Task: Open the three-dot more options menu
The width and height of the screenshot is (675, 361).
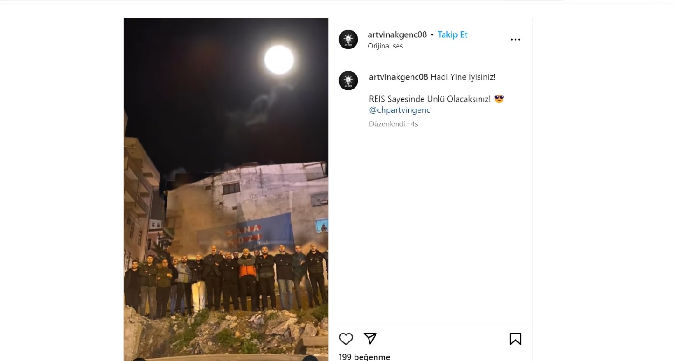Action: click(x=515, y=40)
